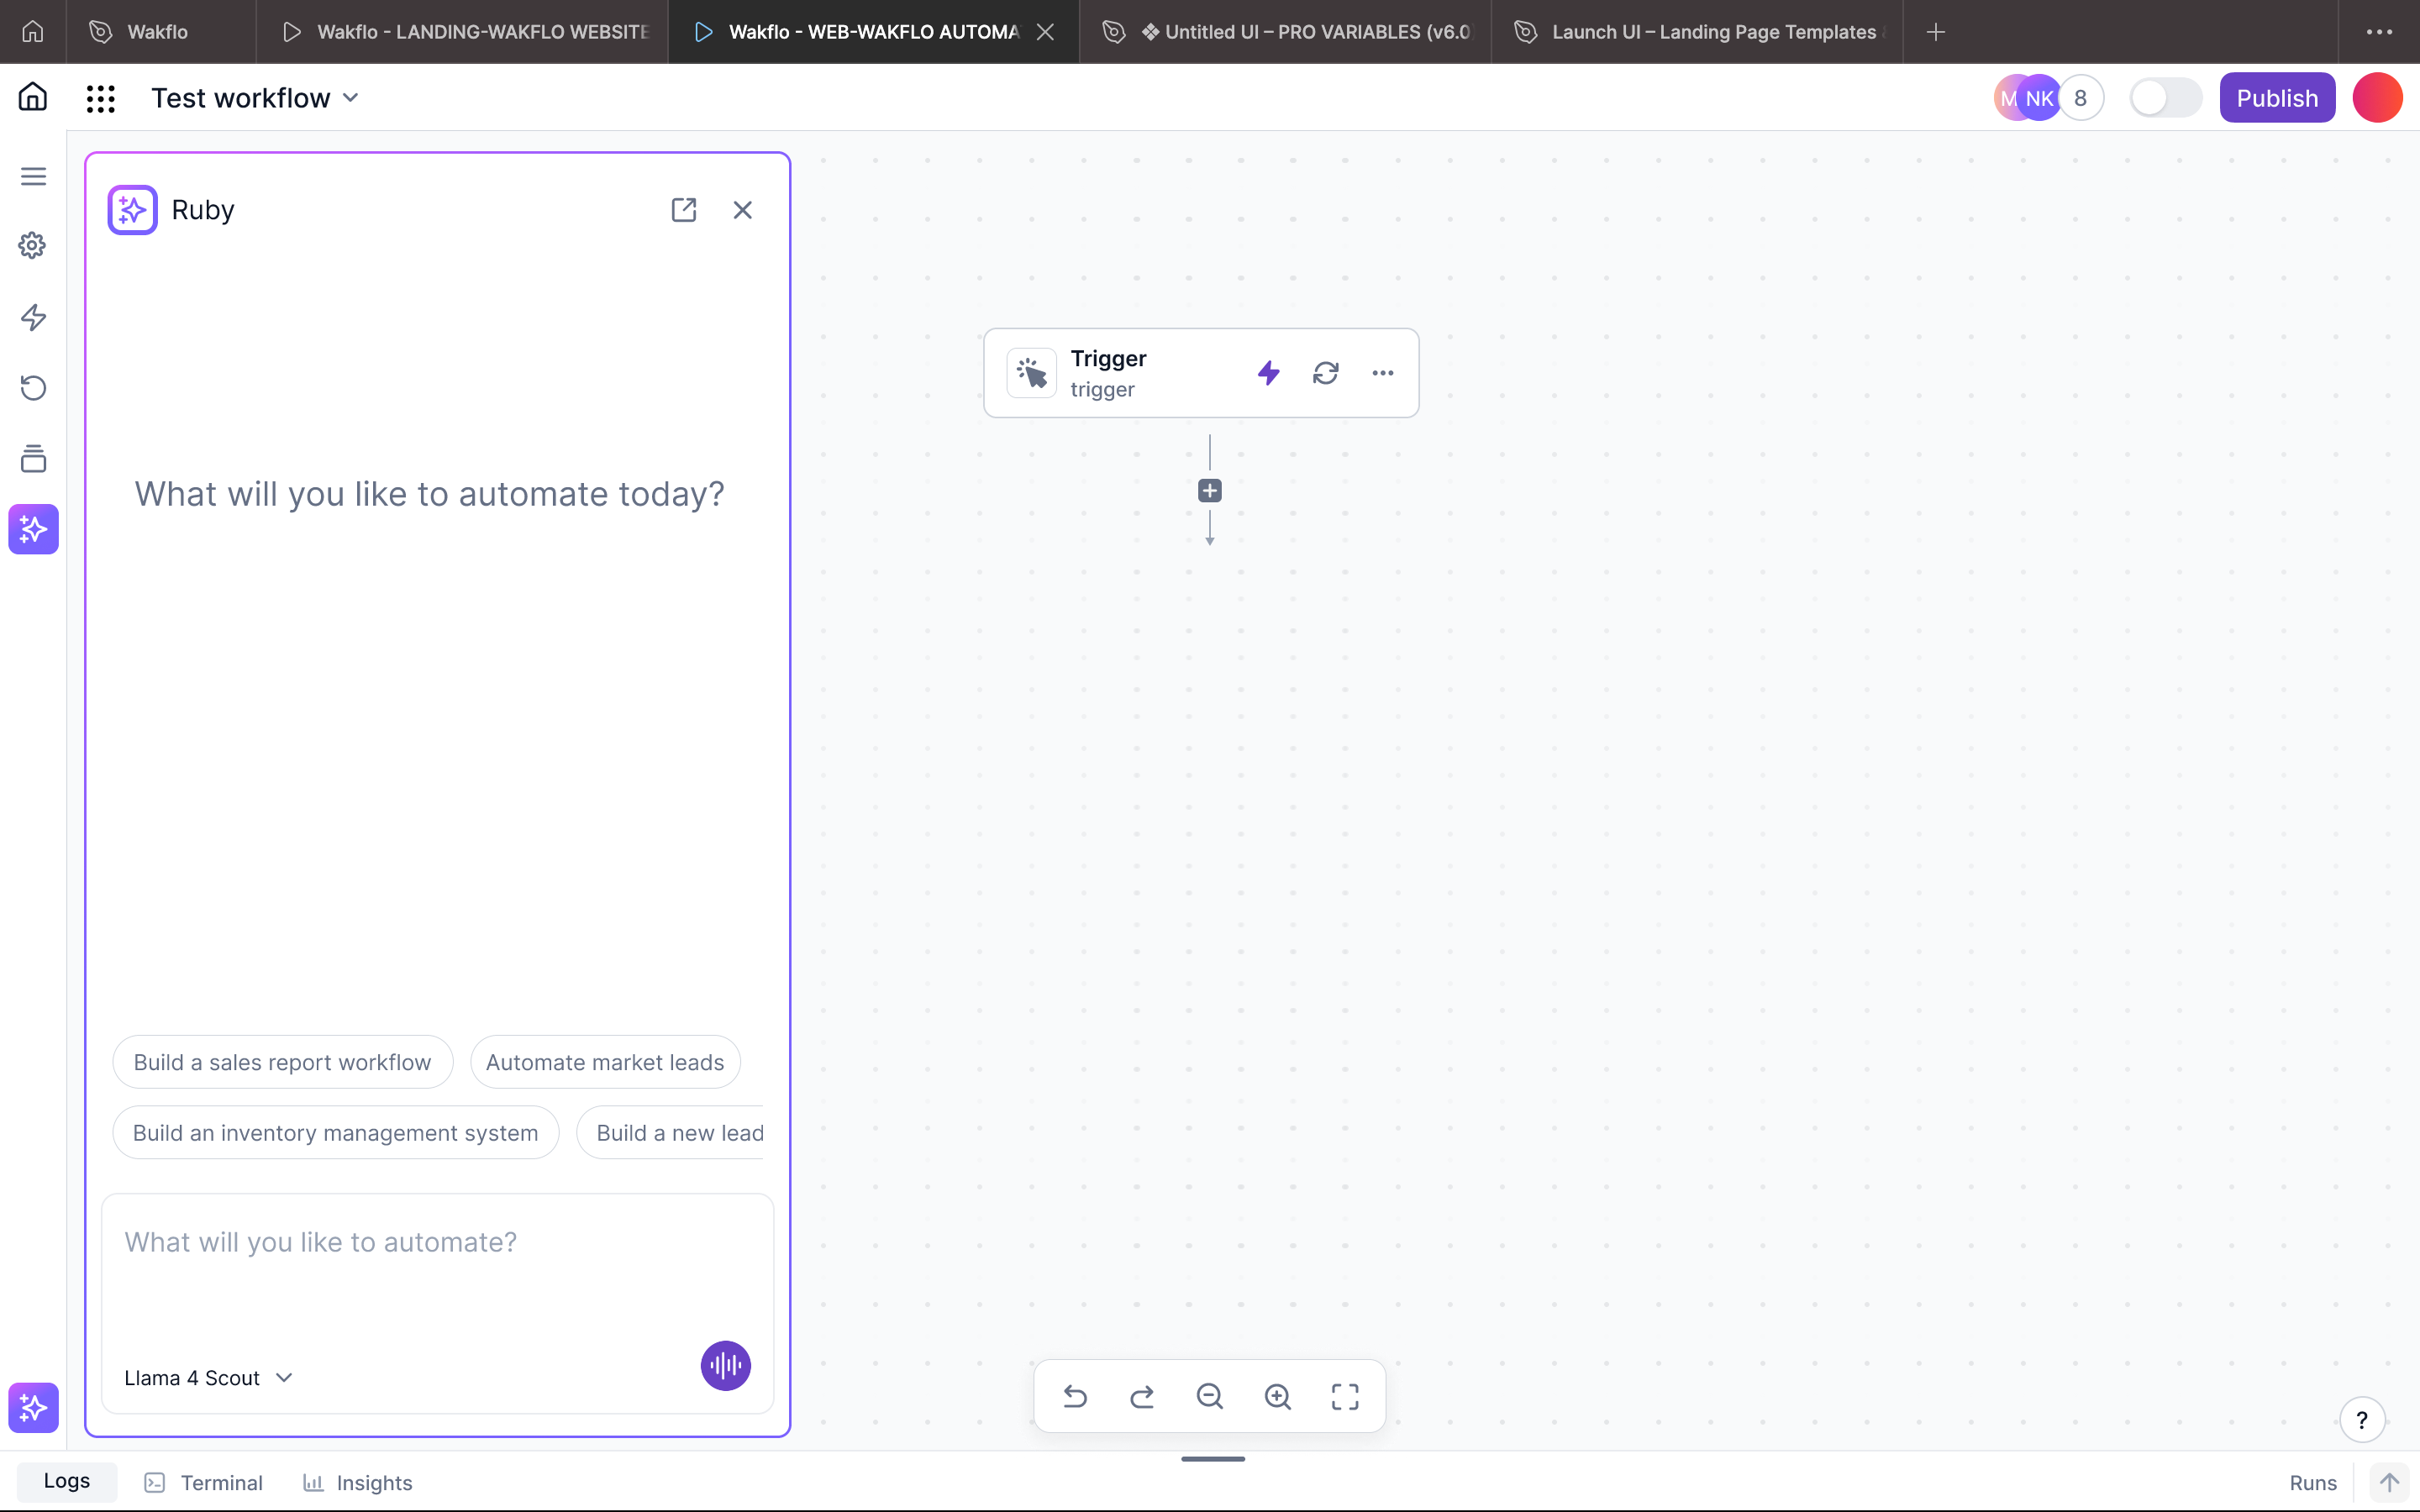Open the Home icon beside the apps grid

(33, 97)
